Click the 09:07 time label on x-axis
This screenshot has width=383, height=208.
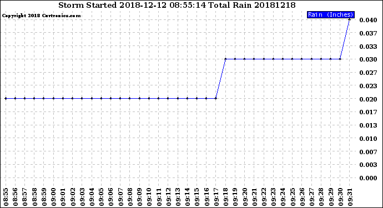[120, 197]
